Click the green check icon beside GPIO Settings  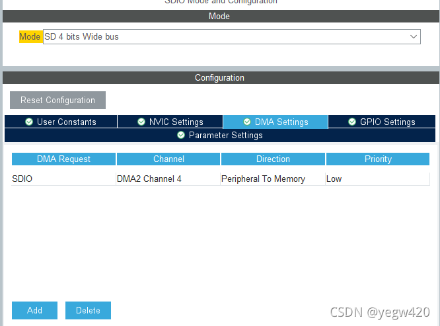coord(352,122)
